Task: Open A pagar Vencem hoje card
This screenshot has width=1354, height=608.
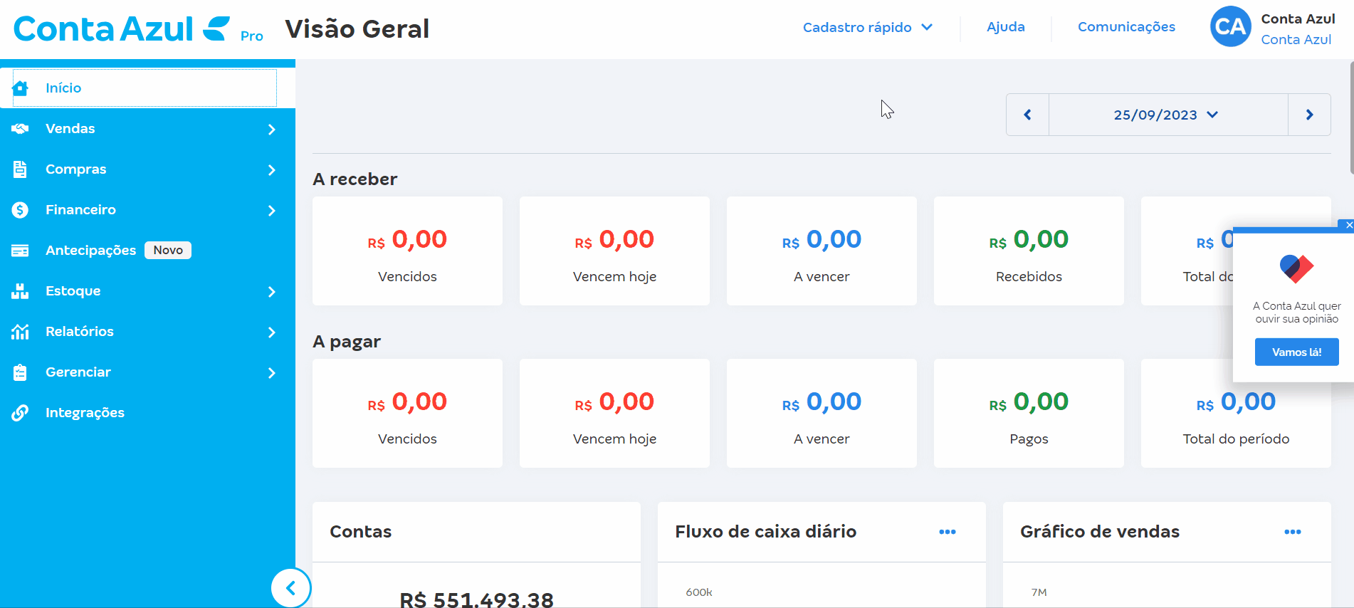Action: (x=614, y=414)
